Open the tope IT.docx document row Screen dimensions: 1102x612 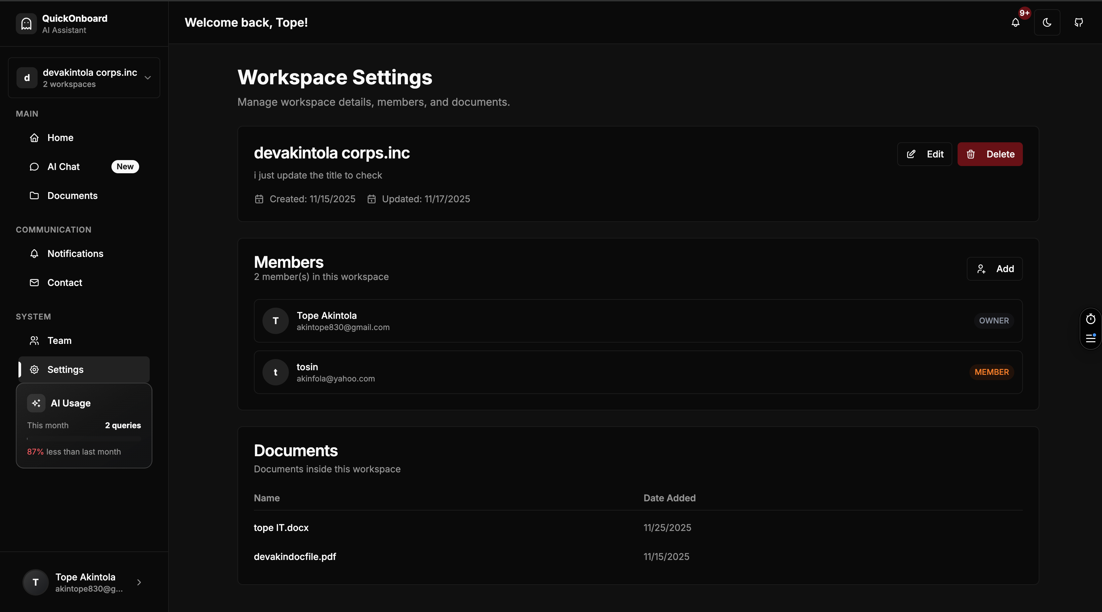(281, 528)
